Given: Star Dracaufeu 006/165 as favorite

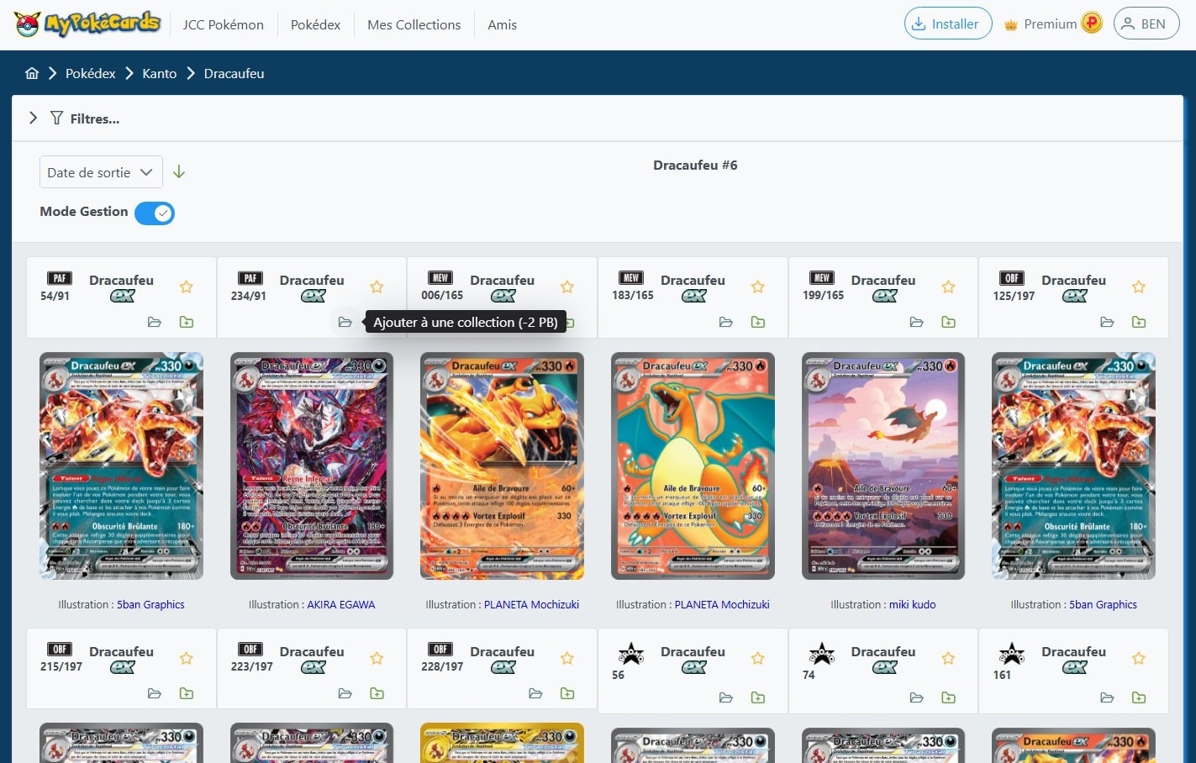Looking at the screenshot, I should [x=566, y=286].
